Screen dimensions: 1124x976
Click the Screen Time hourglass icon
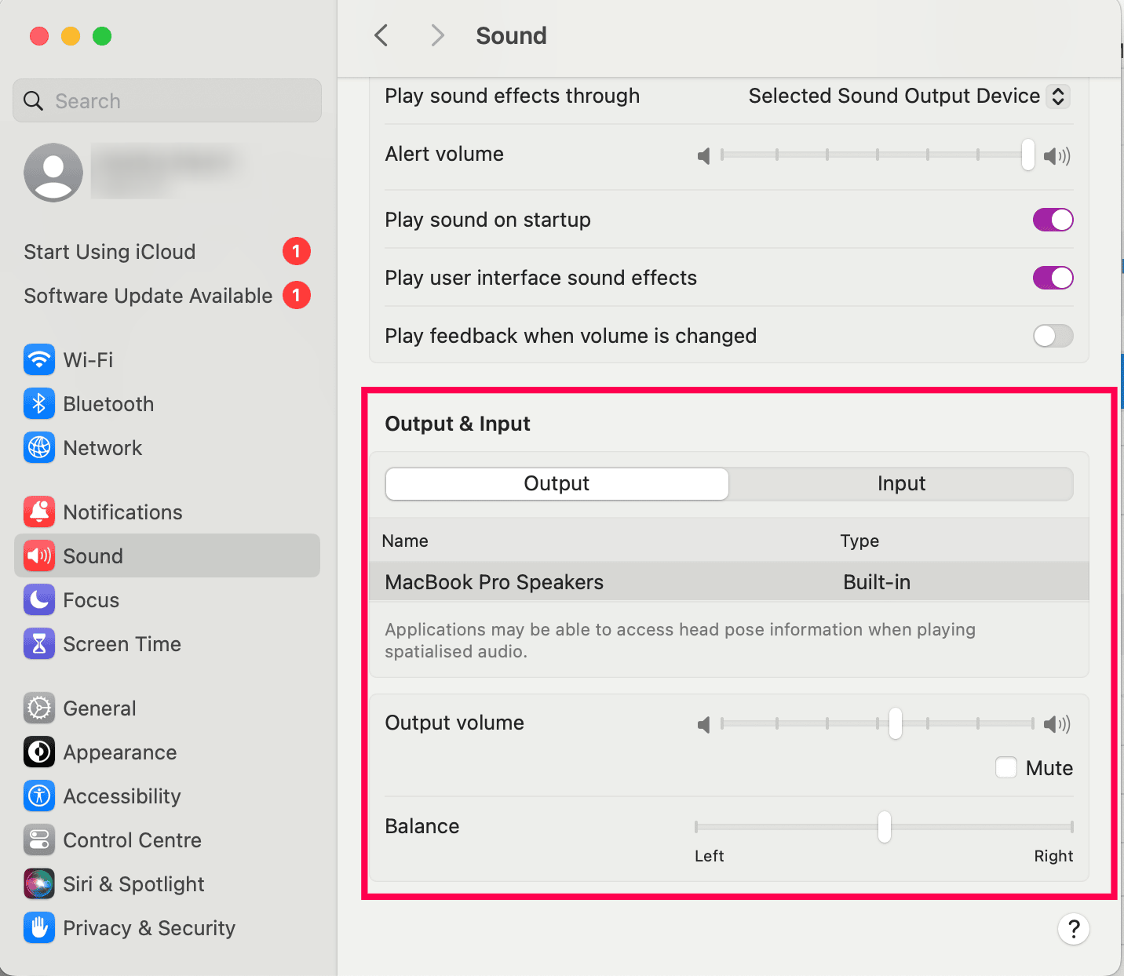click(39, 644)
